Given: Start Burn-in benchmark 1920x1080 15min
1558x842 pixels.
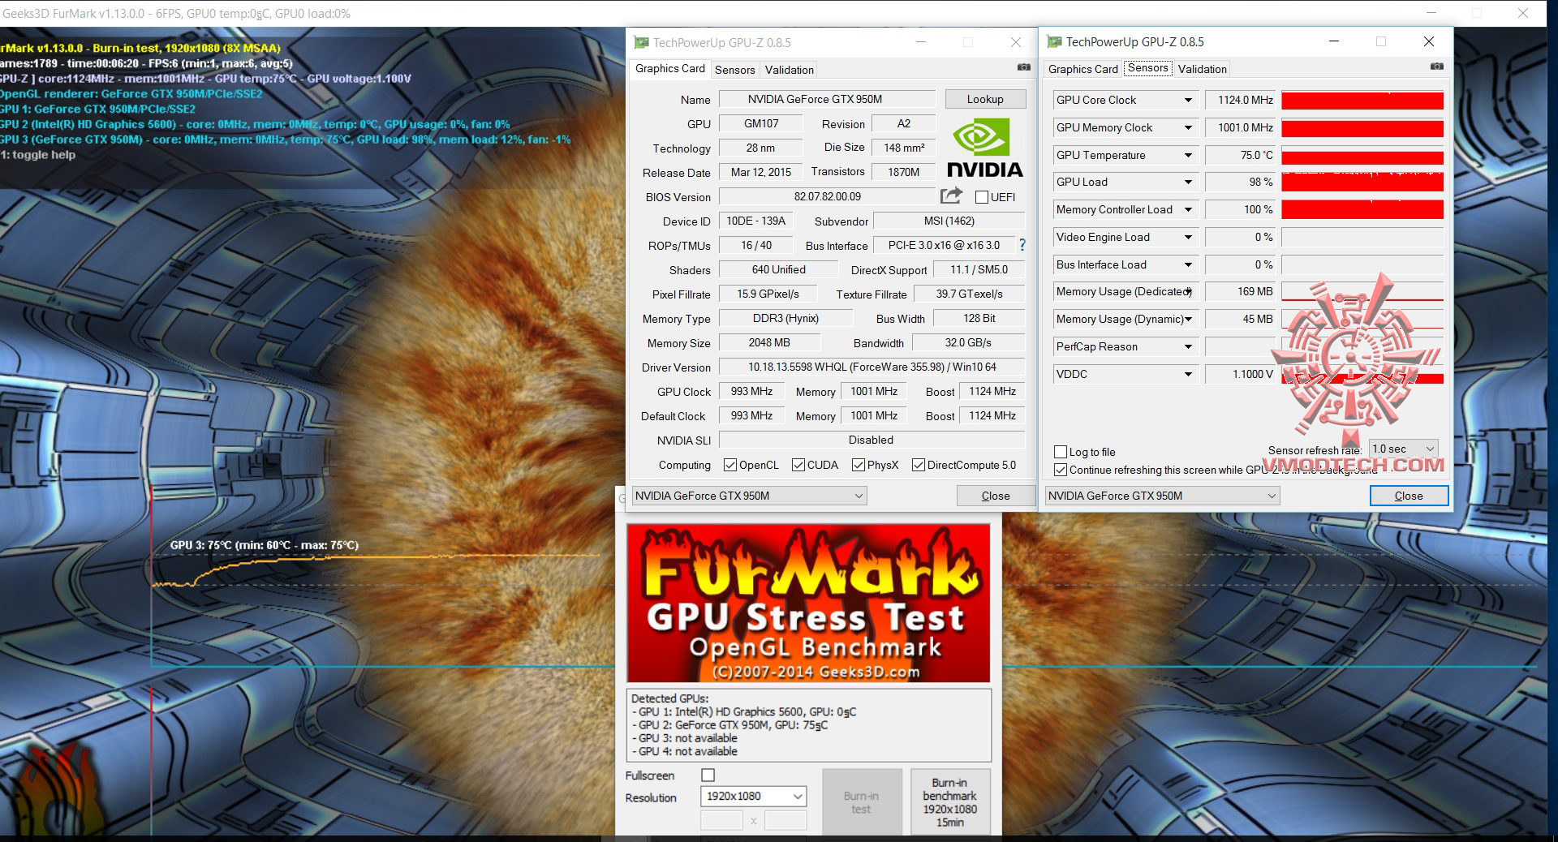Looking at the screenshot, I should click(x=950, y=801).
